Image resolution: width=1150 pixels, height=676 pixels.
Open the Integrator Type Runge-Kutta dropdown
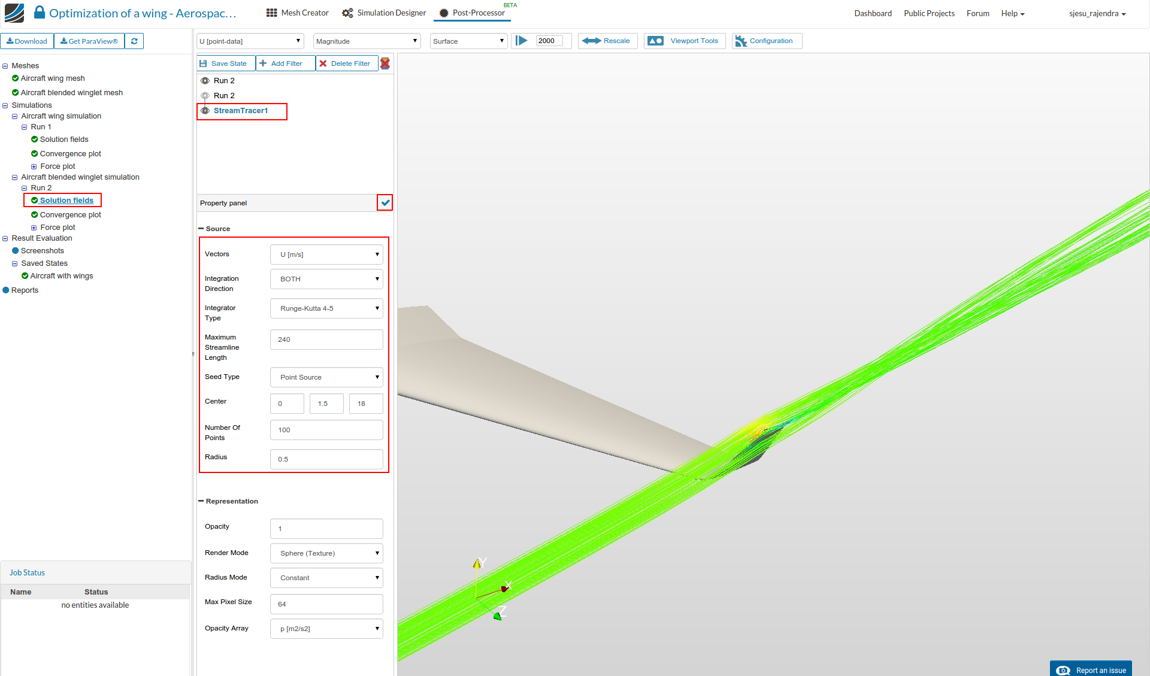coord(326,308)
